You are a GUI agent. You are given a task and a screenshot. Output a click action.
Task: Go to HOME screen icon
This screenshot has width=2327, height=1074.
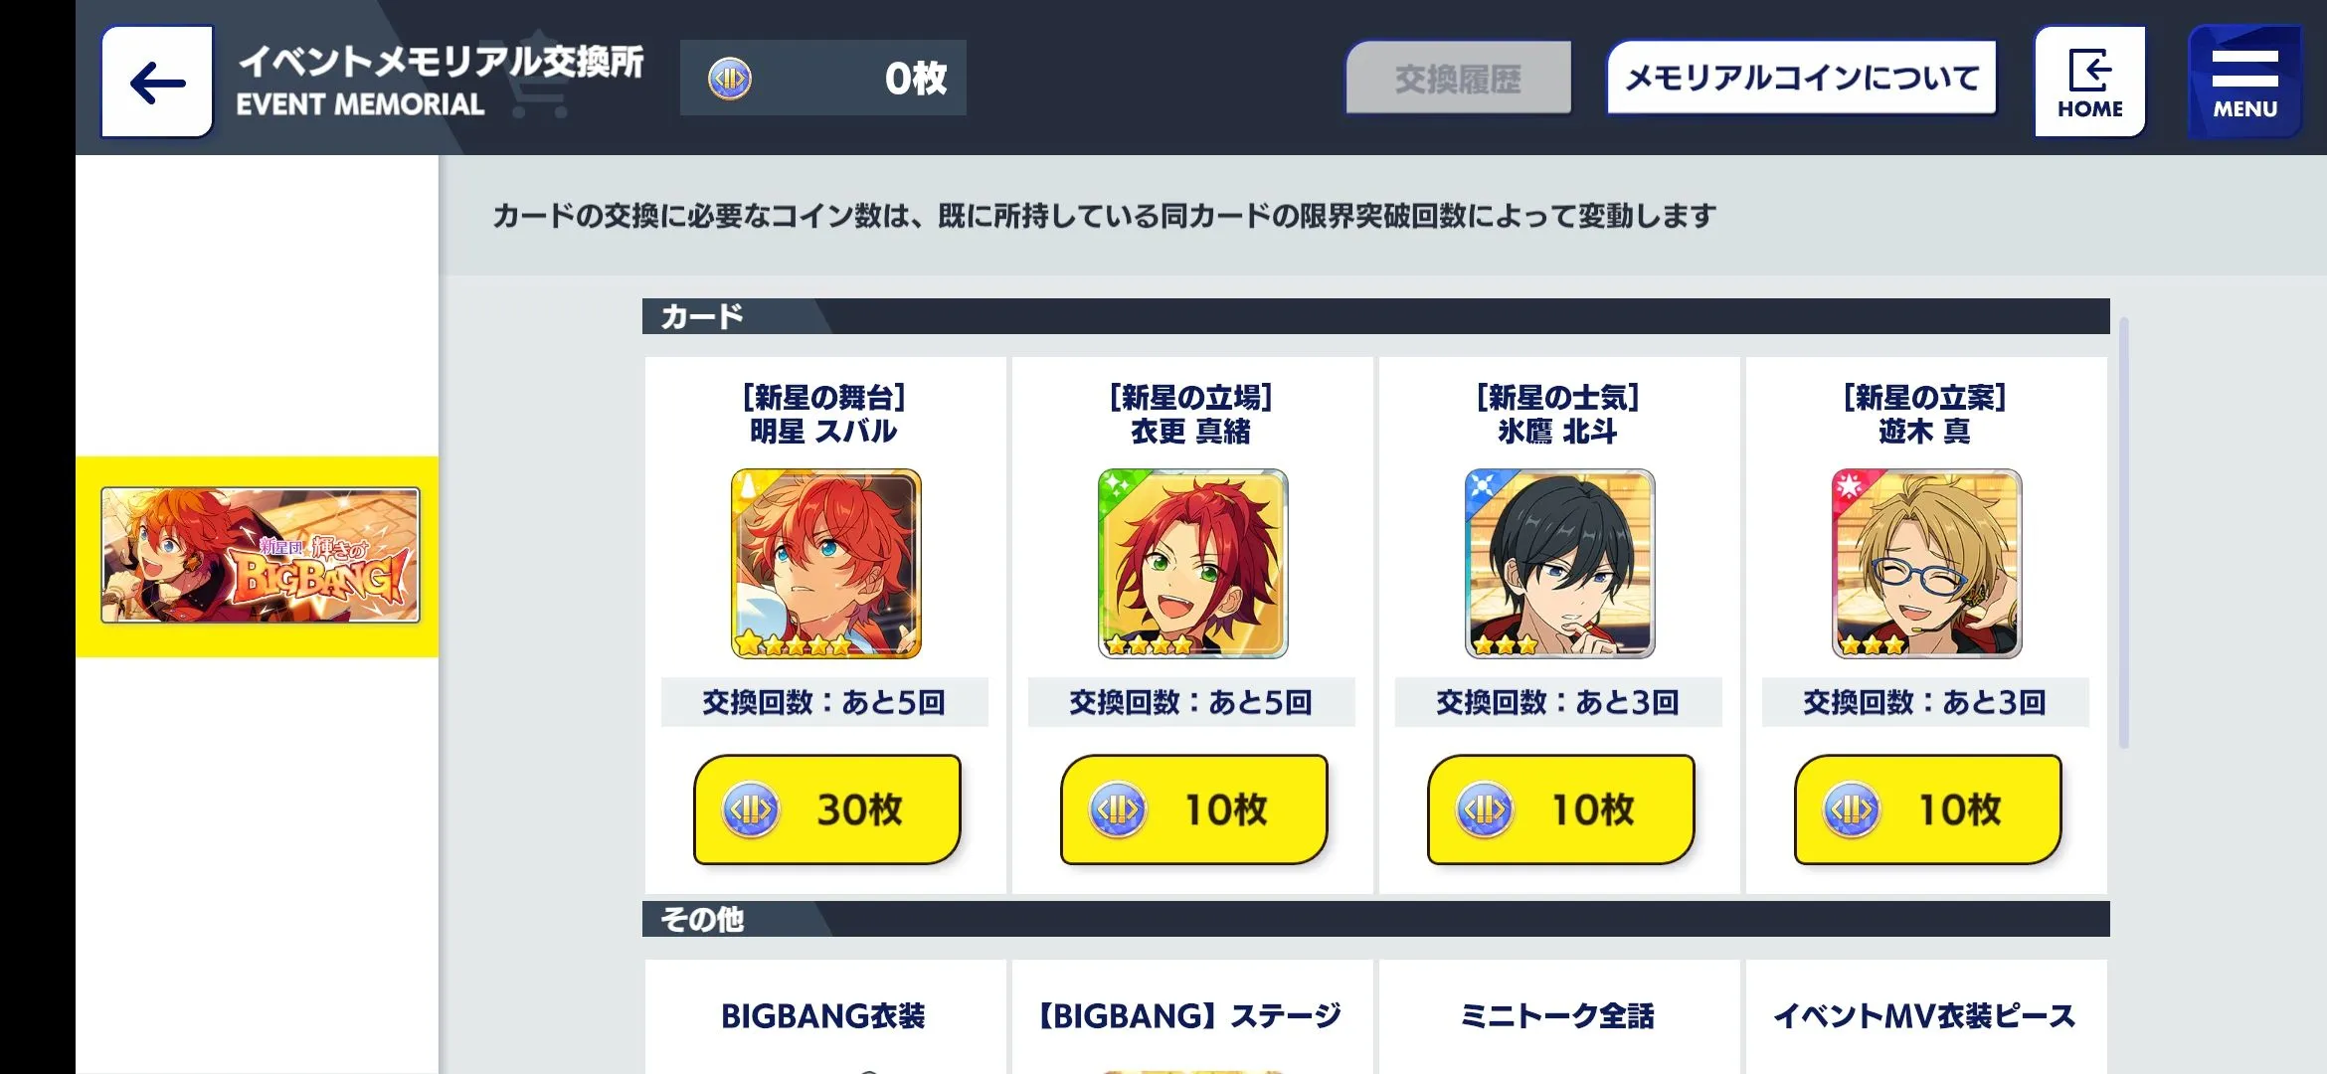pos(2089,82)
